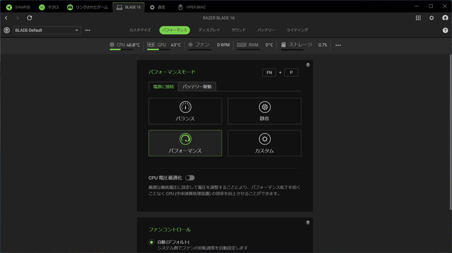Switch to the マクロ tab

point(48,7)
